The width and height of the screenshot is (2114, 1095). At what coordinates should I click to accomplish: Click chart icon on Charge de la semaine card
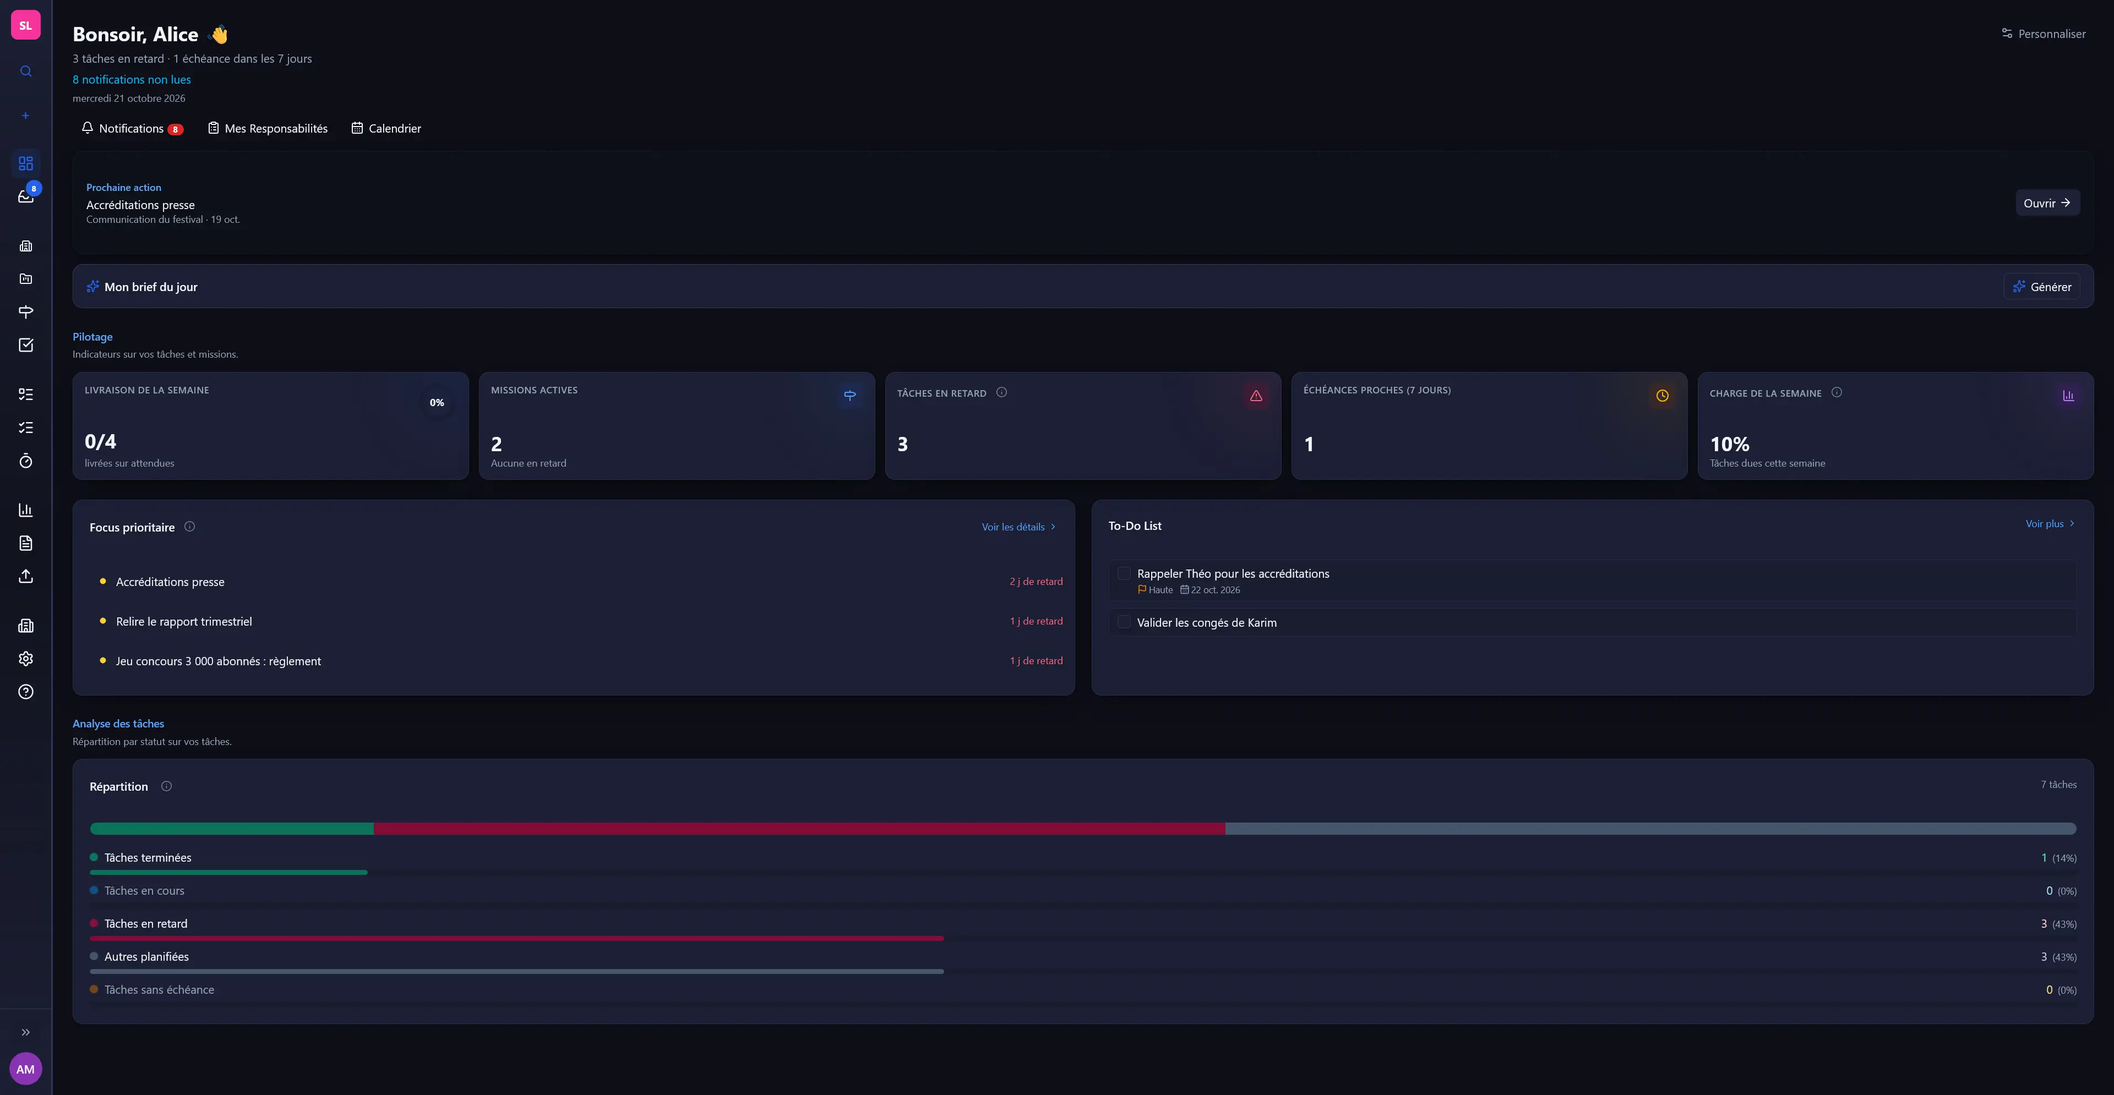[x=2068, y=395]
